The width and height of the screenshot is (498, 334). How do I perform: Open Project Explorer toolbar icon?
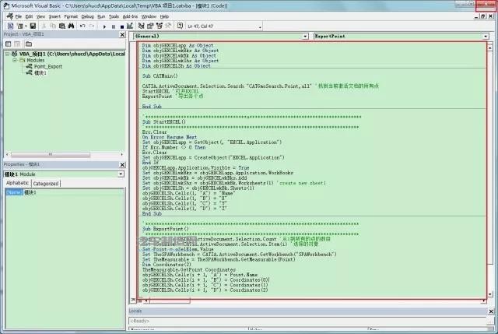click(x=142, y=26)
